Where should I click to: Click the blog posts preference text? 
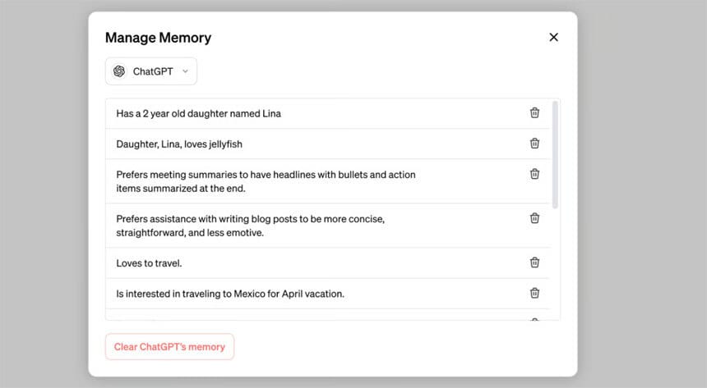(x=251, y=226)
